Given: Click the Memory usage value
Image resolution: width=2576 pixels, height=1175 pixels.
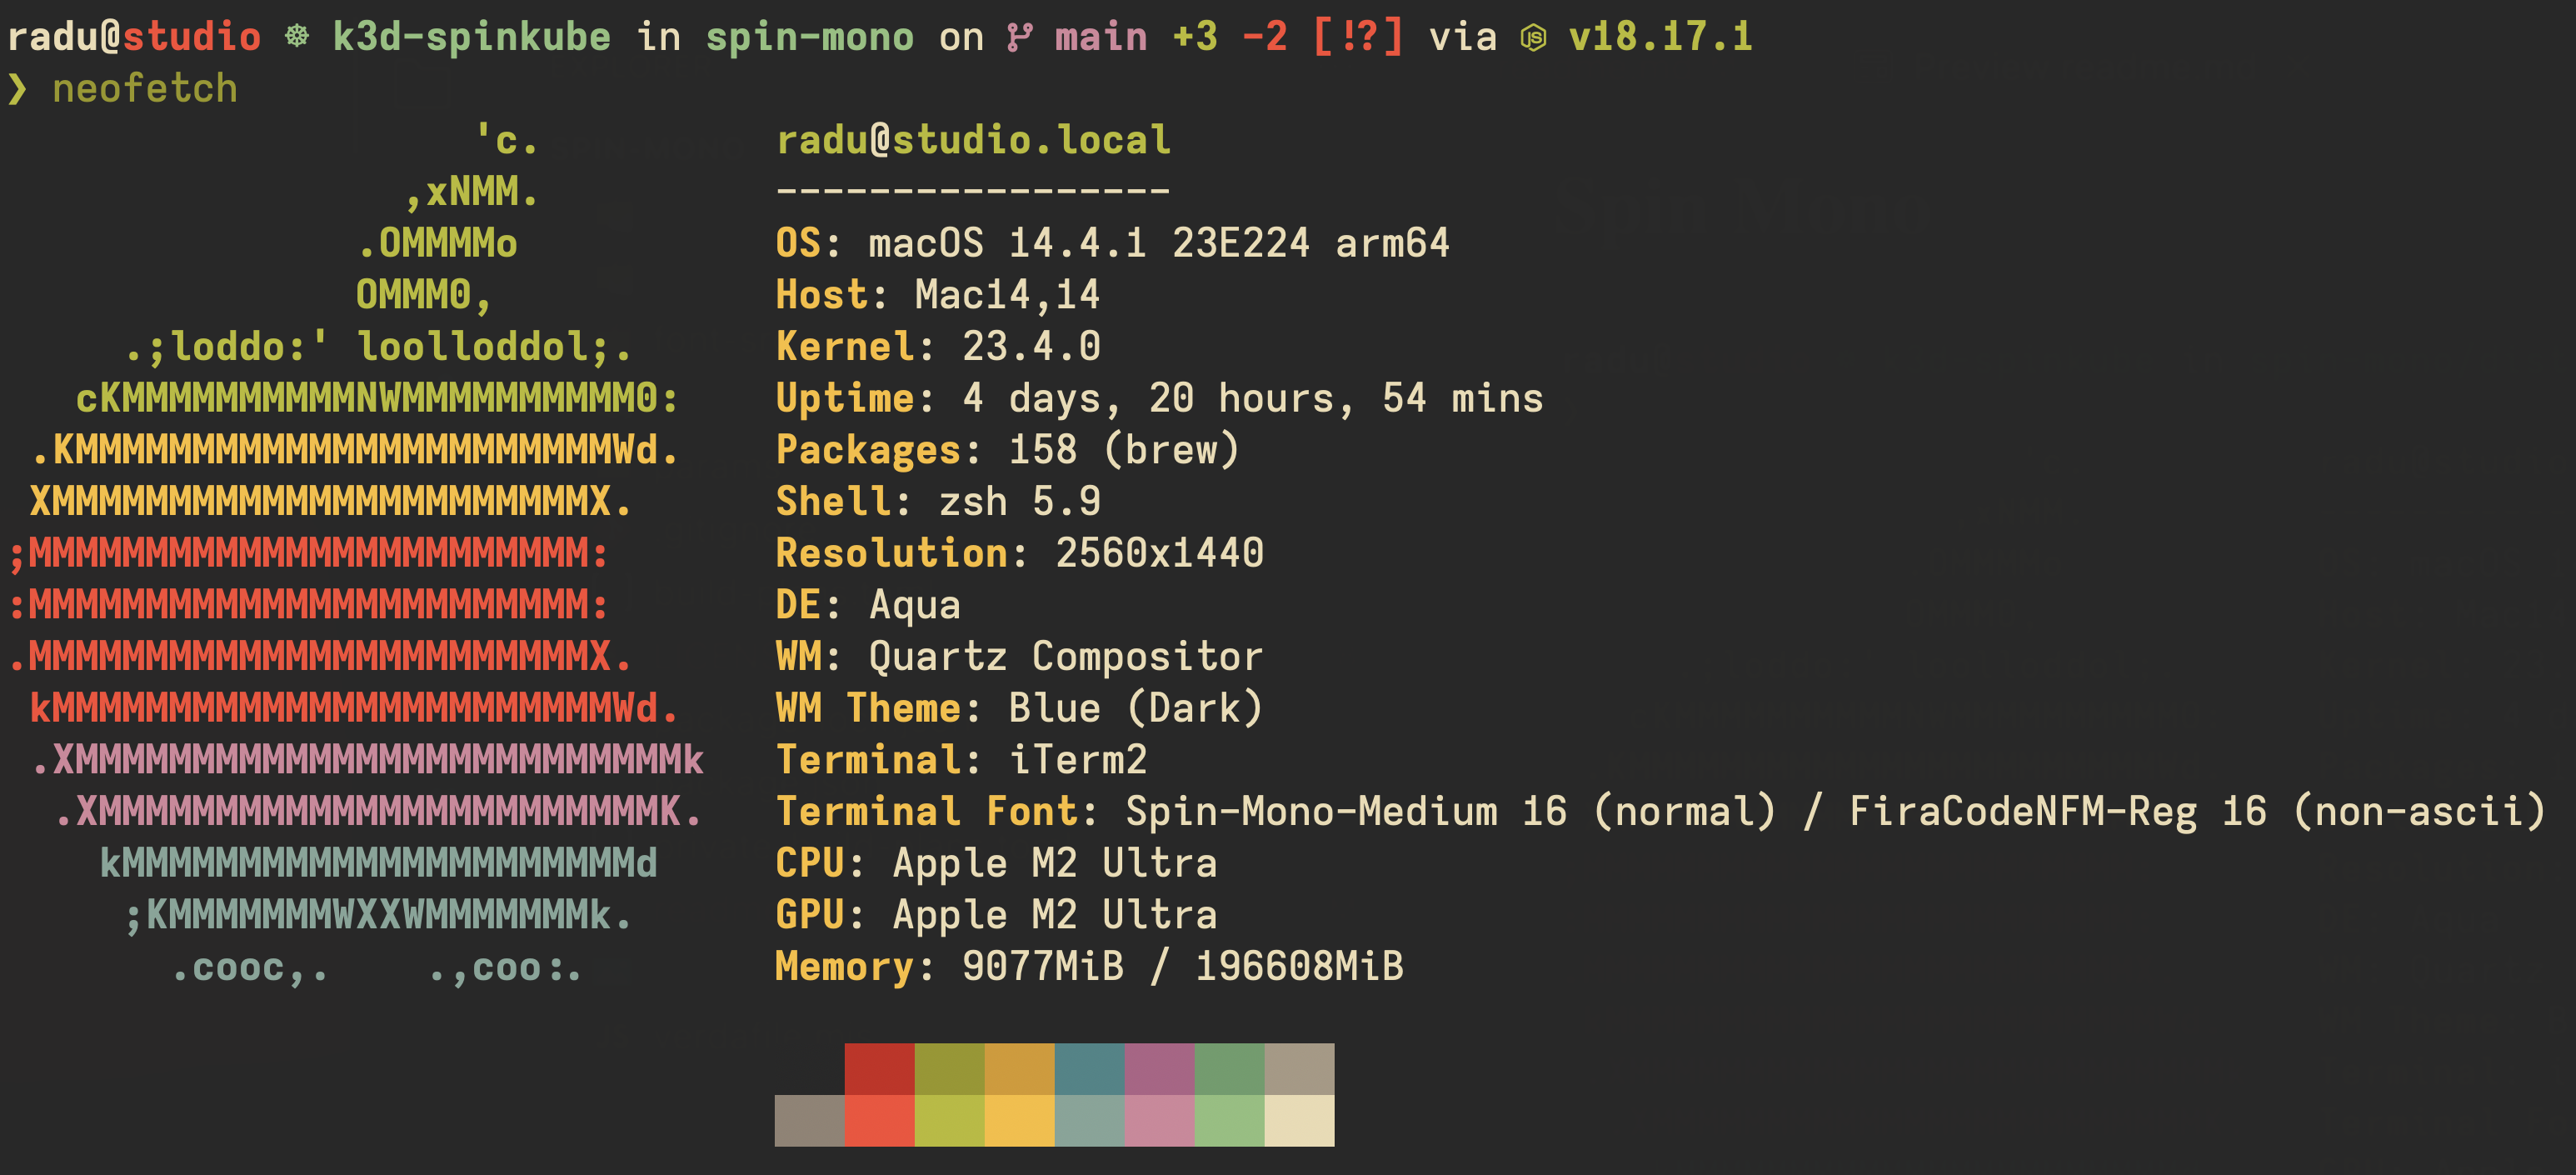Looking at the screenshot, I should 1182,966.
